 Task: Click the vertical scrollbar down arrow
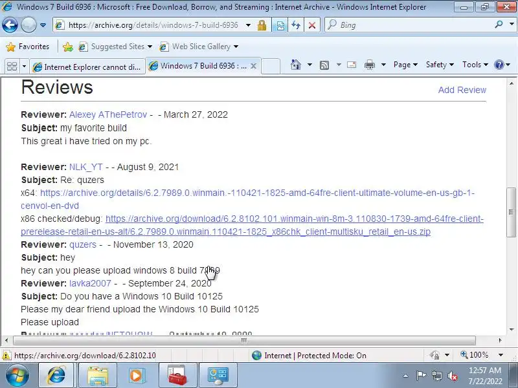(512, 329)
